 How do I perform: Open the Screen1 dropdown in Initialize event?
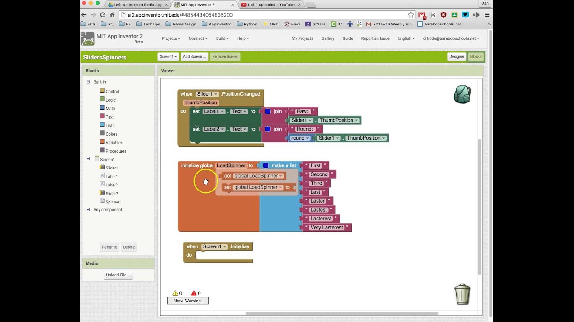[x=214, y=246]
